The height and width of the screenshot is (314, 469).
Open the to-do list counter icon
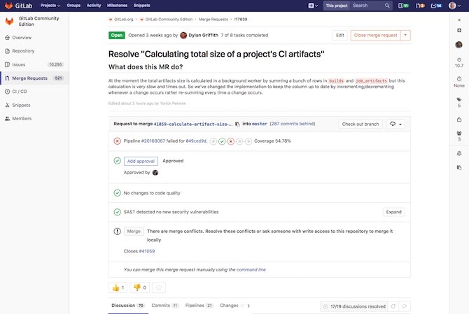click(x=436, y=6)
